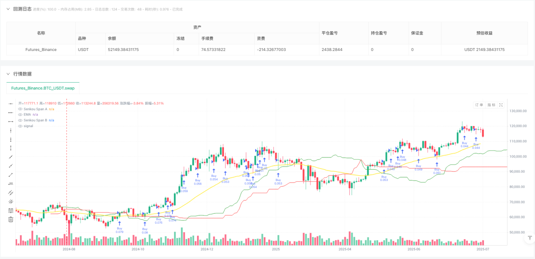Hide the Senkou Span A indicator

tap(20, 109)
